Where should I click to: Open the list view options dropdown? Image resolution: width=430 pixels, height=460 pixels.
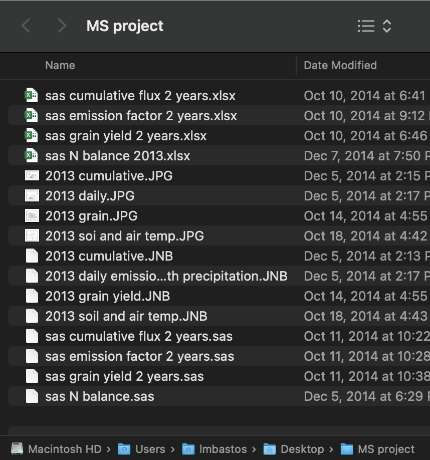tap(374, 26)
